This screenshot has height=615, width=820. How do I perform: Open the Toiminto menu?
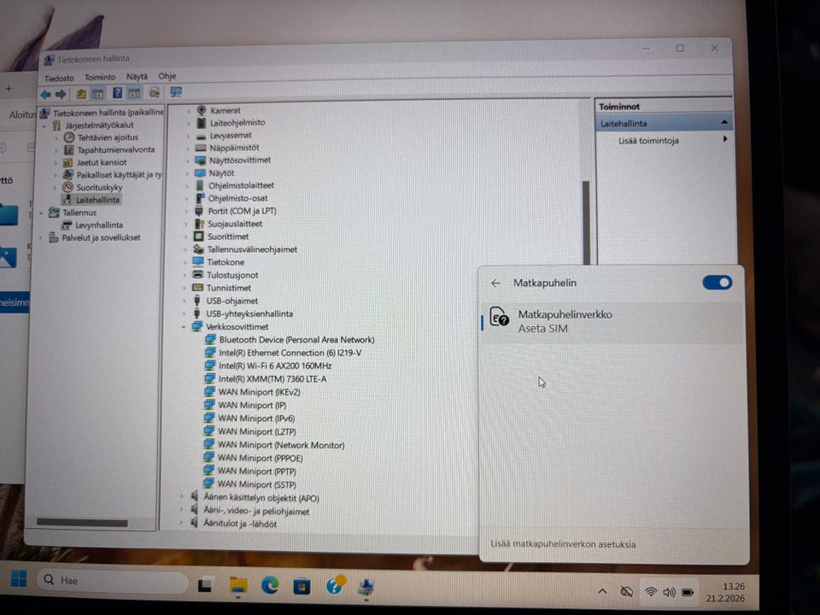pyautogui.click(x=100, y=78)
